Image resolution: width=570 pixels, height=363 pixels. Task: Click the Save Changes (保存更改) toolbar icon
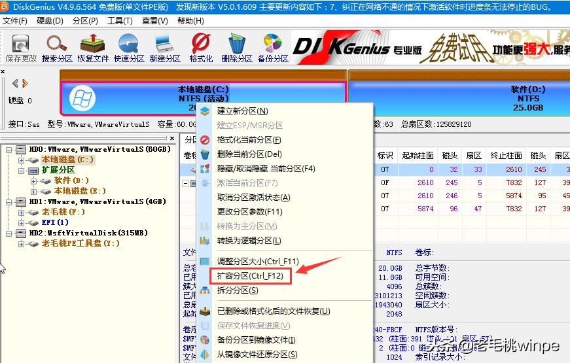tap(21, 48)
